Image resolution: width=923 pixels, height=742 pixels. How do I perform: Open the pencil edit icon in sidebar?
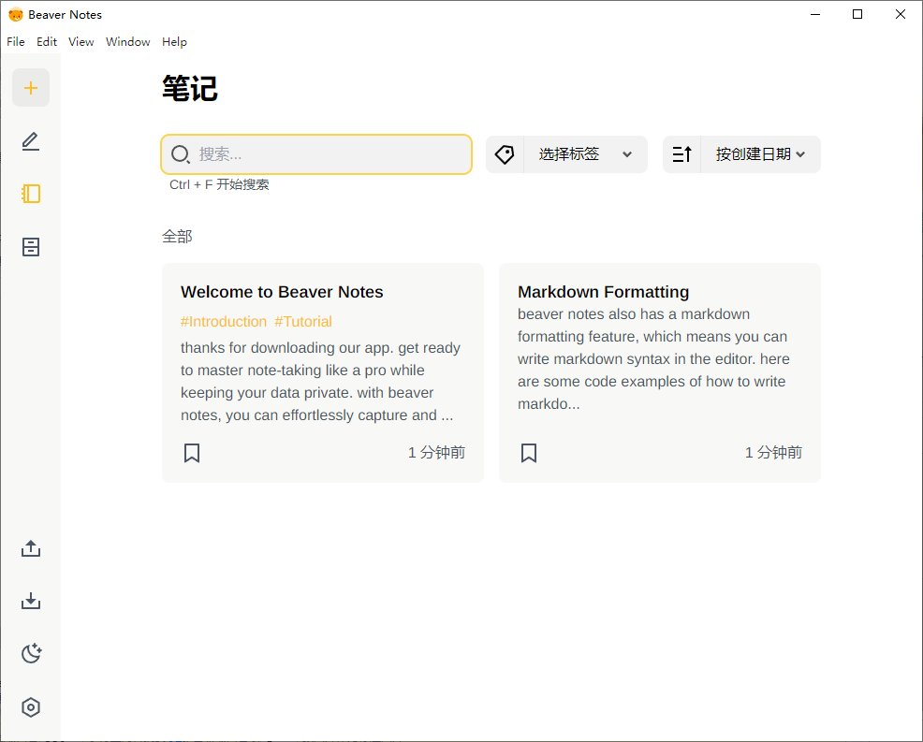(31, 141)
